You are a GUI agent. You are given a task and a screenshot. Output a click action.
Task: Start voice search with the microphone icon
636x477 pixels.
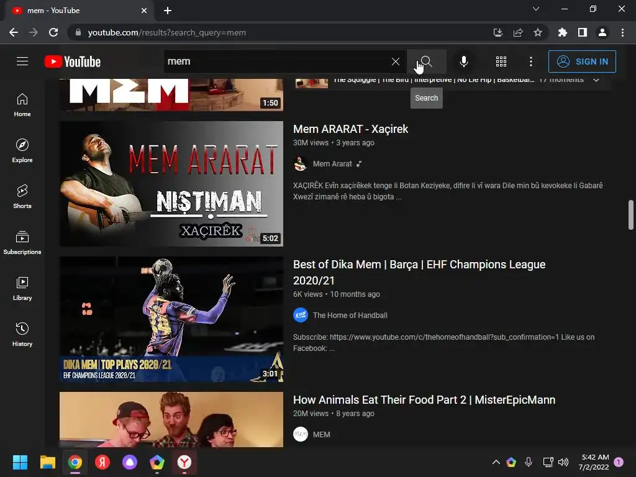463,61
